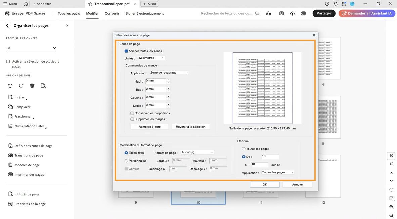Switch to the Convertir tab

pyautogui.click(x=112, y=14)
